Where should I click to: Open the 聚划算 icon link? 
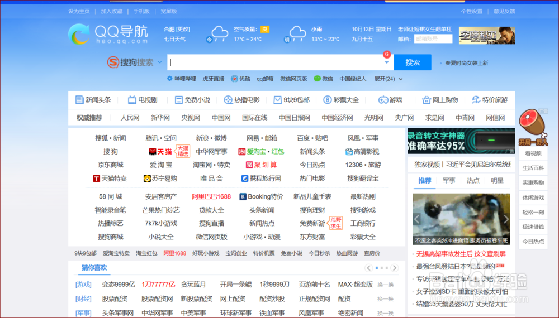249,165
